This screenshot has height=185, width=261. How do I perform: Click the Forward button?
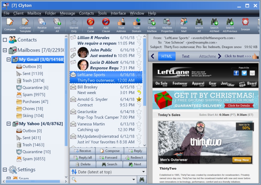coord(109,157)
